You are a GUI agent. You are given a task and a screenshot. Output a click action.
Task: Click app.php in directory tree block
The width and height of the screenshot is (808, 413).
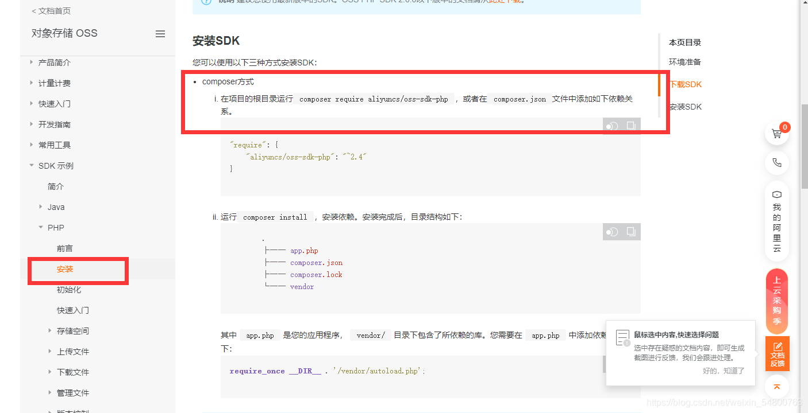click(304, 251)
